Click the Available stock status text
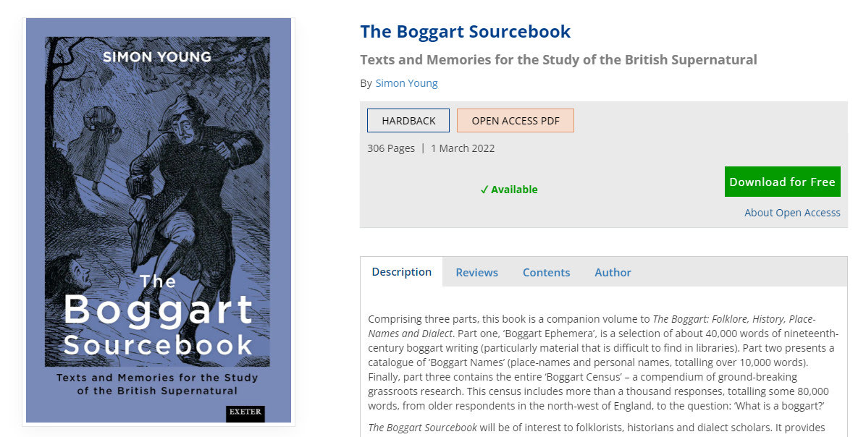The image size is (866, 437). tap(514, 190)
